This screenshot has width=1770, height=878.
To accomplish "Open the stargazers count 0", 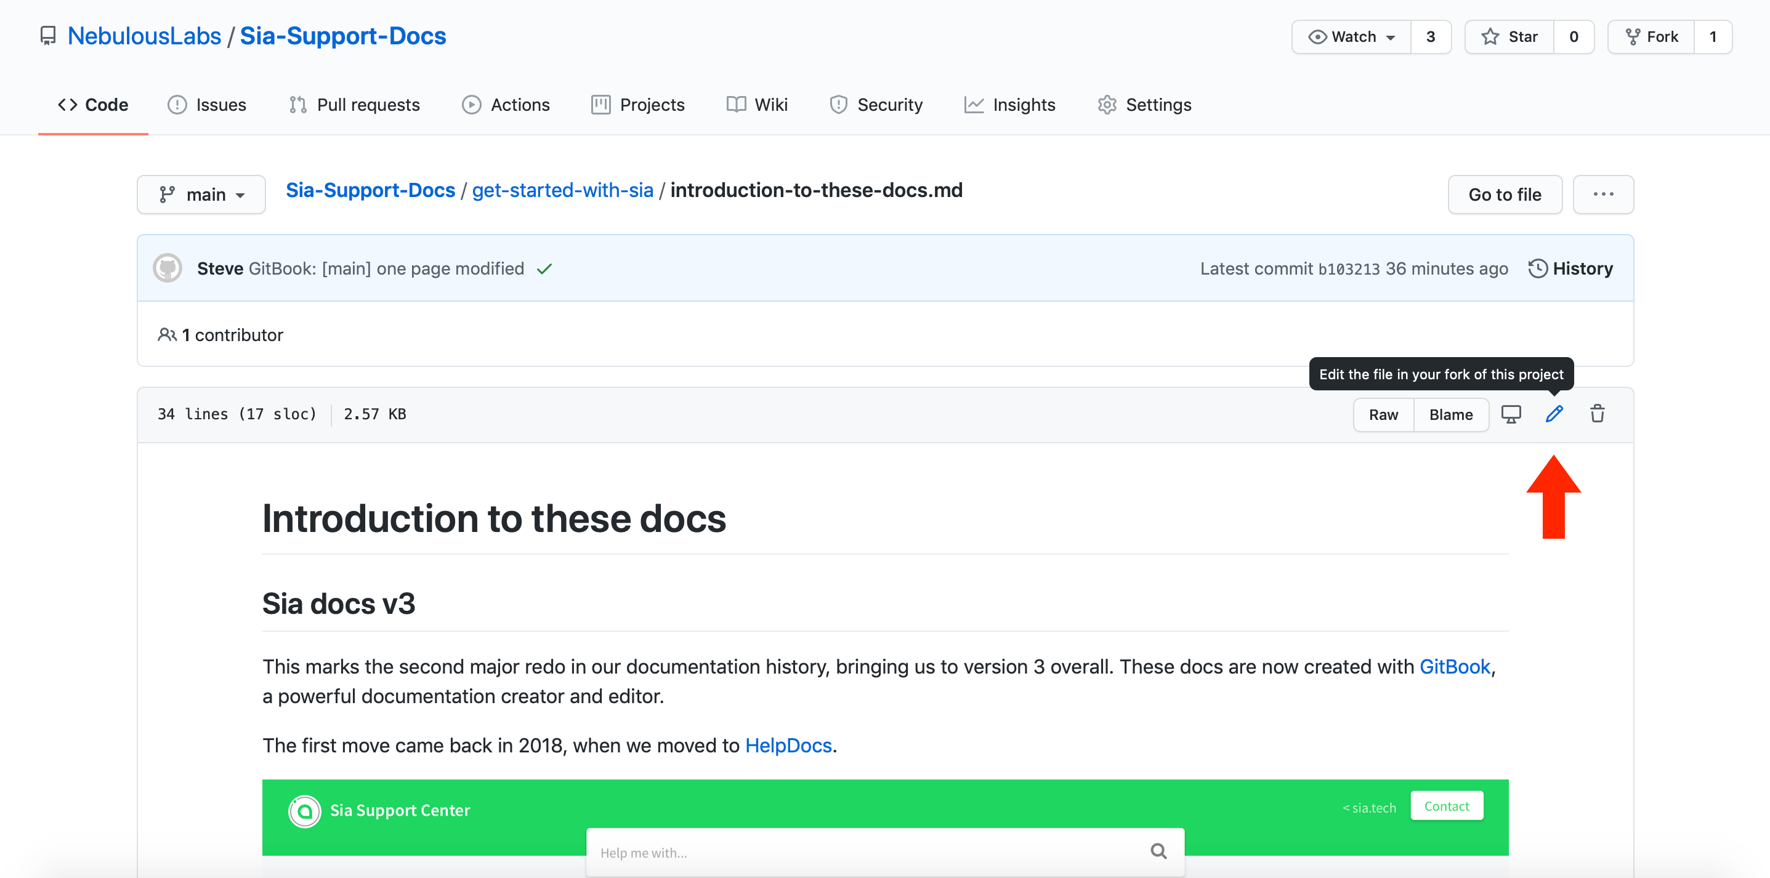I will pos(1574,36).
